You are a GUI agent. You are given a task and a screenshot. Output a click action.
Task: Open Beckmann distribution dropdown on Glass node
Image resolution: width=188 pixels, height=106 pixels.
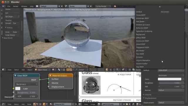pos(26,84)
